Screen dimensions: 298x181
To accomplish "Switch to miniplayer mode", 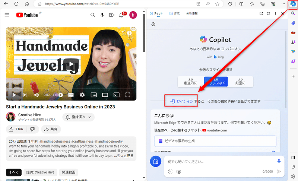I will tap(94, 95).
